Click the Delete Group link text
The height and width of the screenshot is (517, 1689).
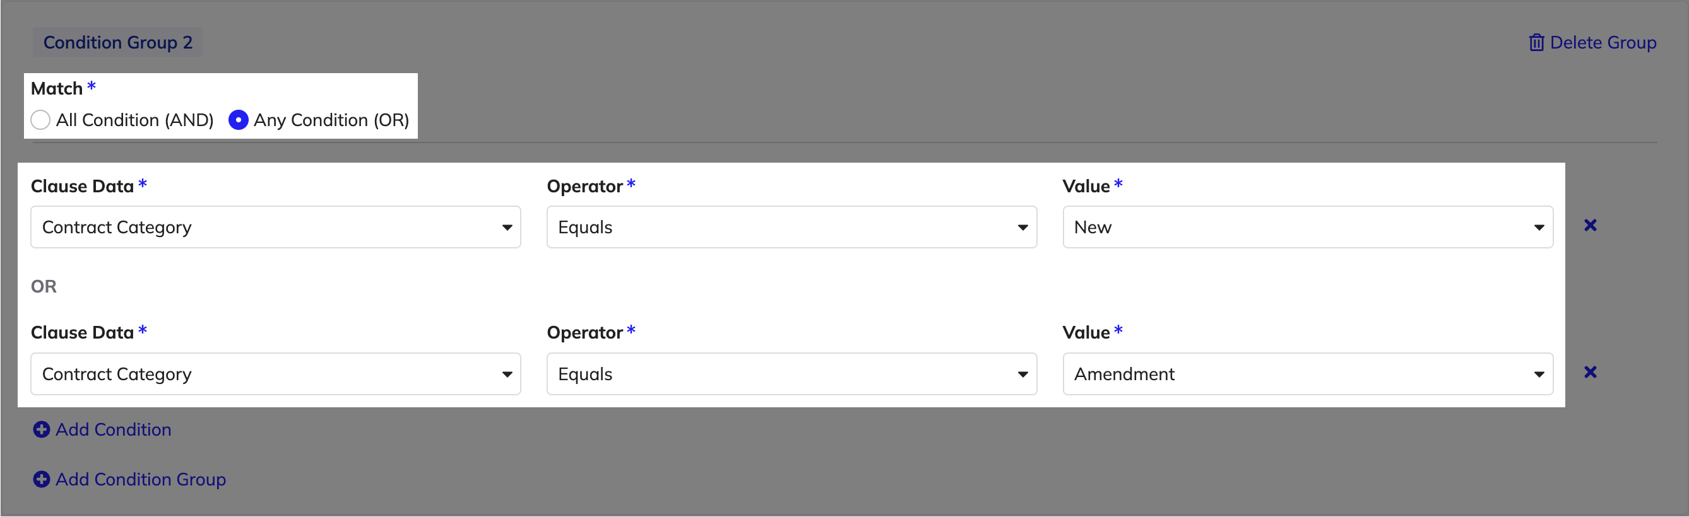point(1603,43)
